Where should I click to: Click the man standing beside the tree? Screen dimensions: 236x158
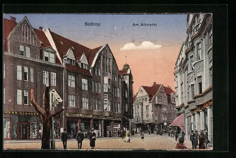[64, 138]
